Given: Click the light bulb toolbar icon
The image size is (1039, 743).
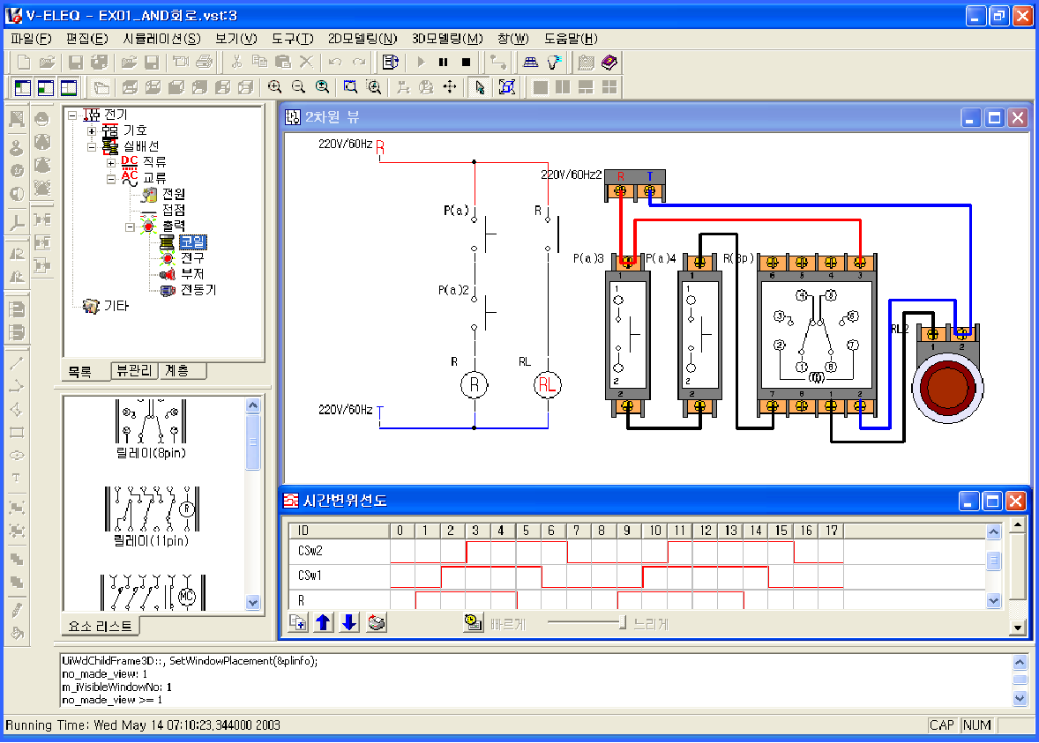Looking at the screenshot, I should coord(555,62).
